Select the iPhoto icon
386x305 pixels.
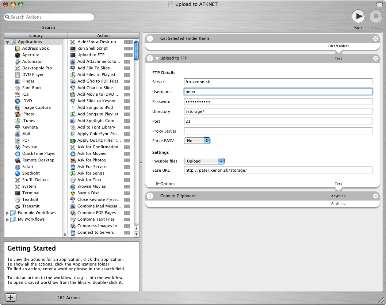[x=18, y=114]
